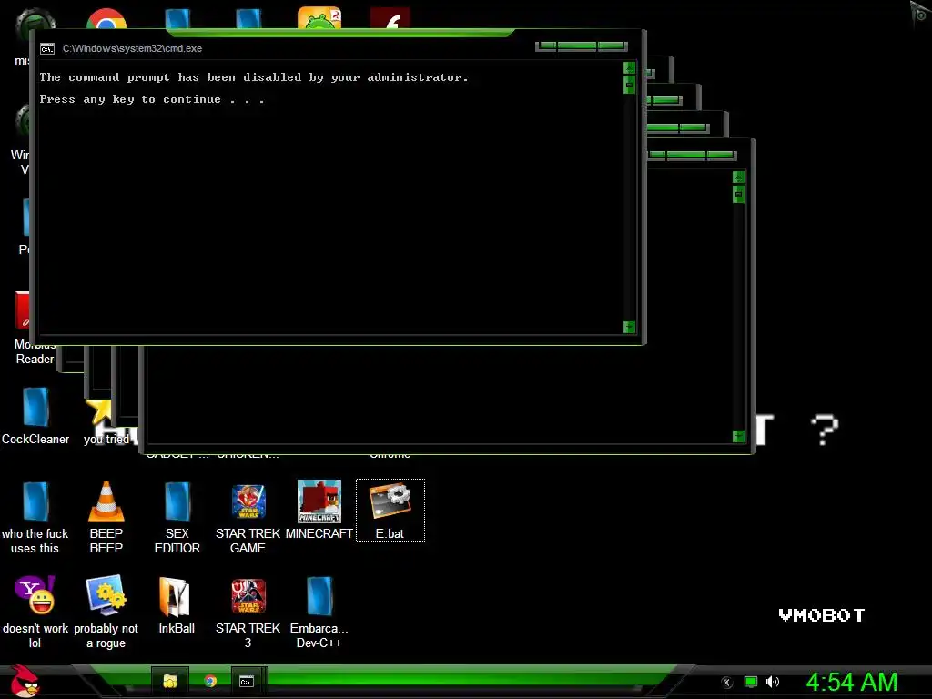Click the front cmd.exe title bar text

(132, 48)
